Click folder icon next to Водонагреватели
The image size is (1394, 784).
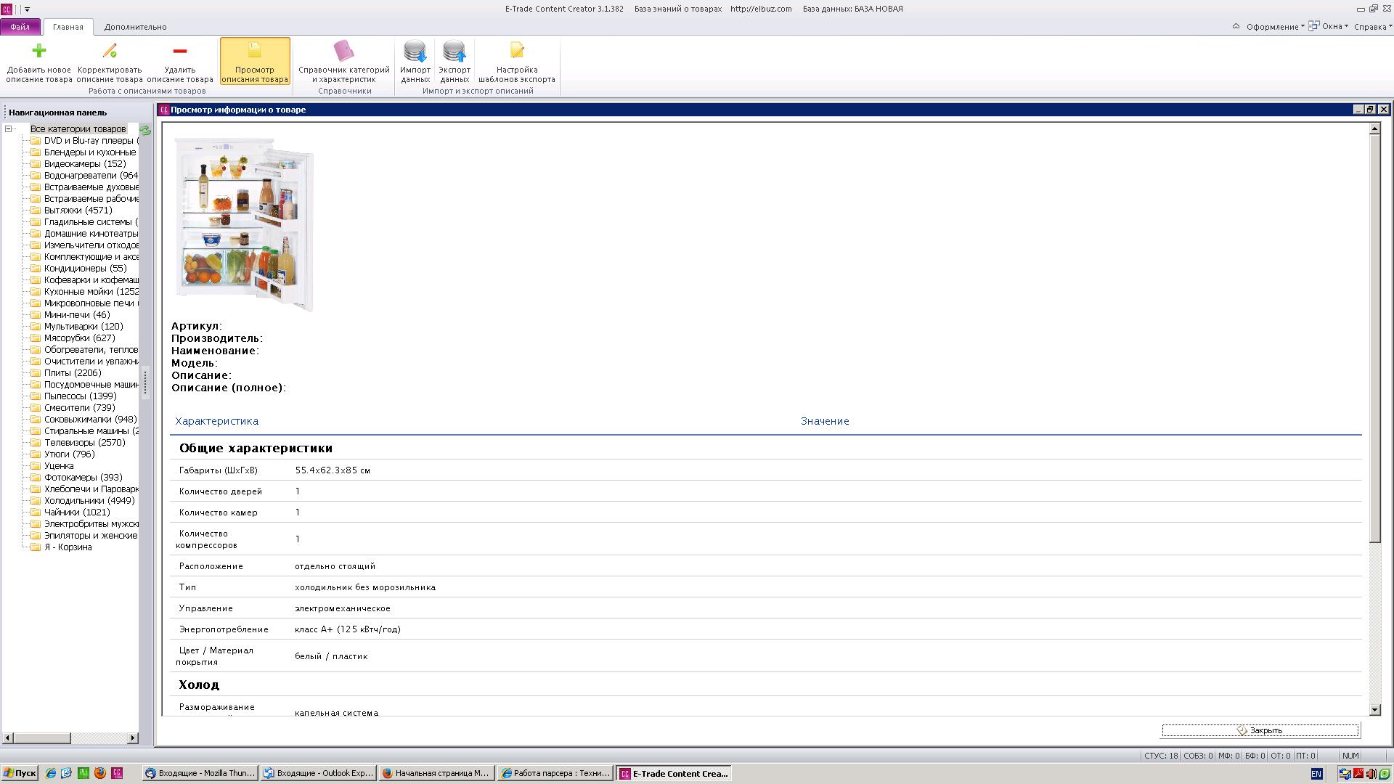(x=35, y=176)
